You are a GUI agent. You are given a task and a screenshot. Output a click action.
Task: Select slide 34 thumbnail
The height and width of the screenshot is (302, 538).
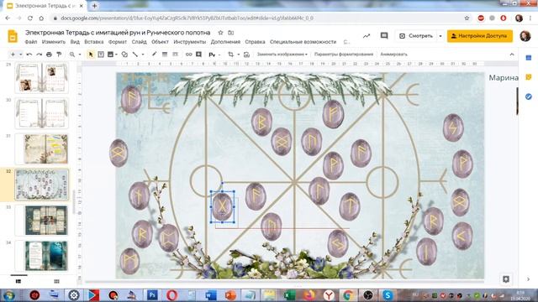coord(41,255)
